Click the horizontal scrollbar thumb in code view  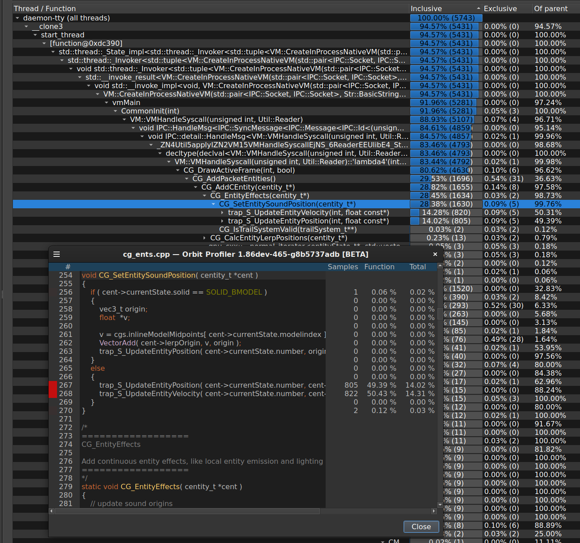(x=187, y=511)
